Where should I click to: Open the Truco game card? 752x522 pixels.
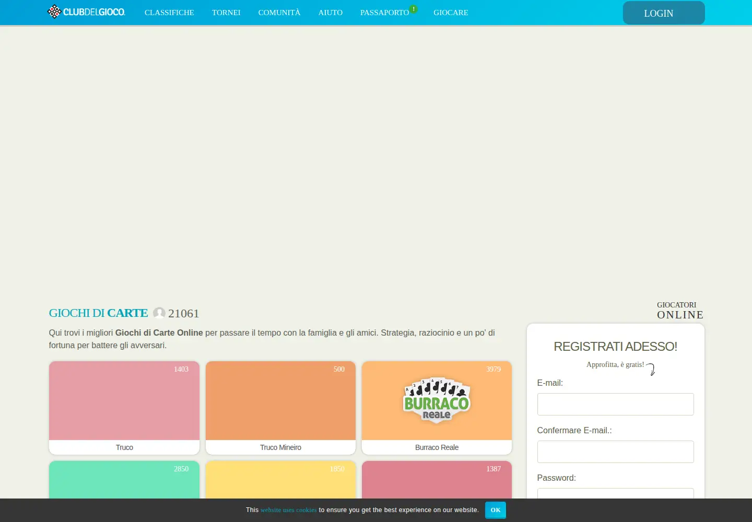coord(124,408)
